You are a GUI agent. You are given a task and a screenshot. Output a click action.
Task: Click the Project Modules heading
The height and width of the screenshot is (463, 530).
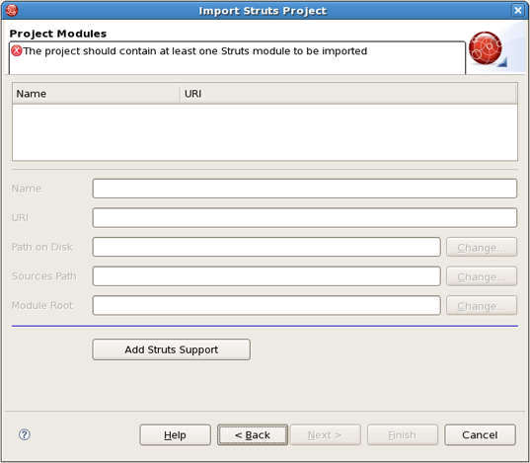(x=58, y=34)
